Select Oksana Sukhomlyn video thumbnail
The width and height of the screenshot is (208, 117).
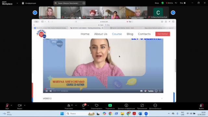(x=71, y=12)
